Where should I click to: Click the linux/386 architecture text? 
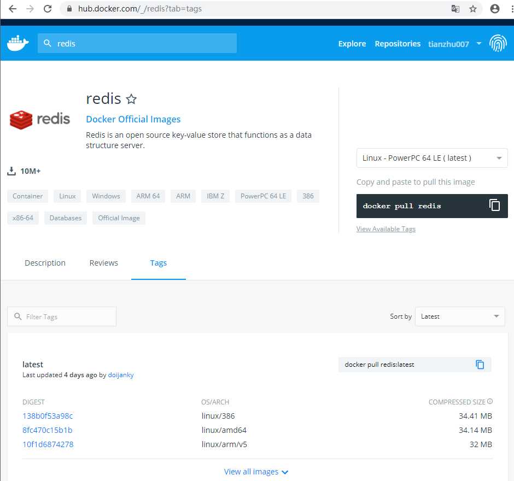click(218, 416)
